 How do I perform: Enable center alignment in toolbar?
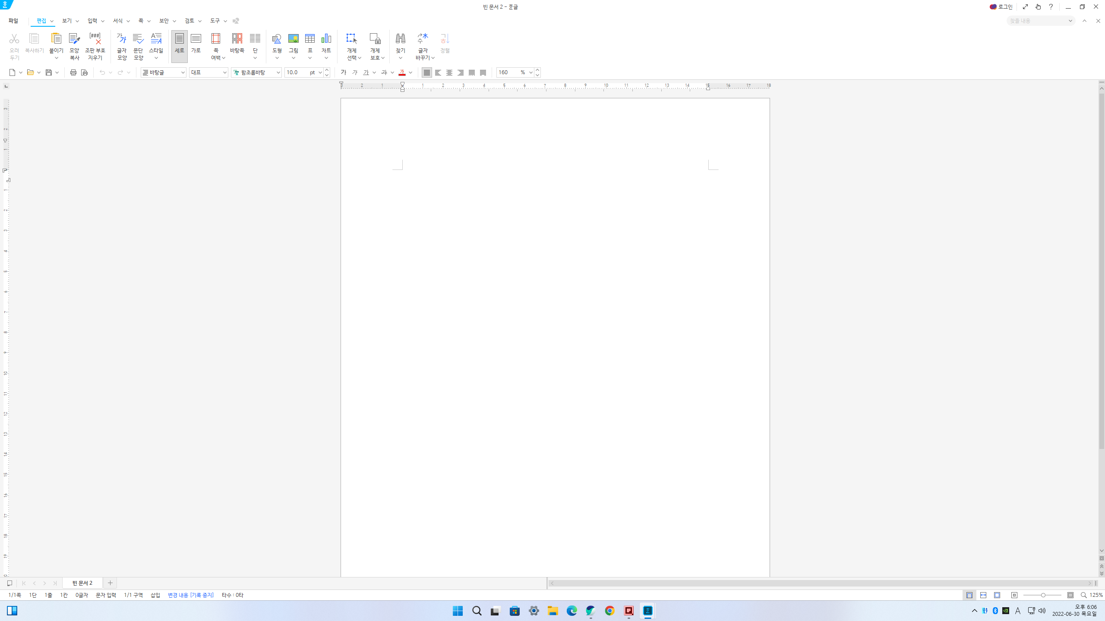pyautogui.click(x=449, y=72)
